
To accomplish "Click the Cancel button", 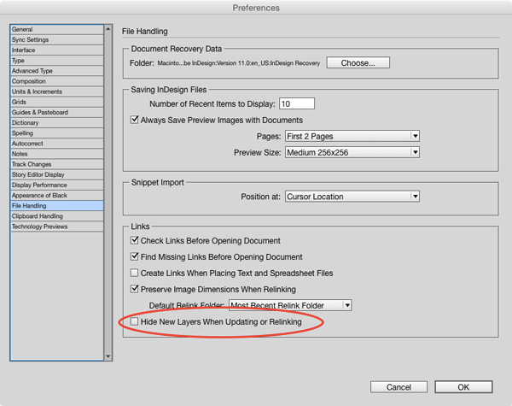I will click(x=399, y=387).
